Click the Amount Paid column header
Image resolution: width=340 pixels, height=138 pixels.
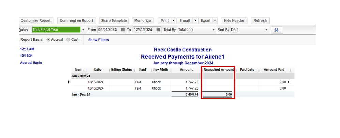pyautogui.click(x=274, y=70)
